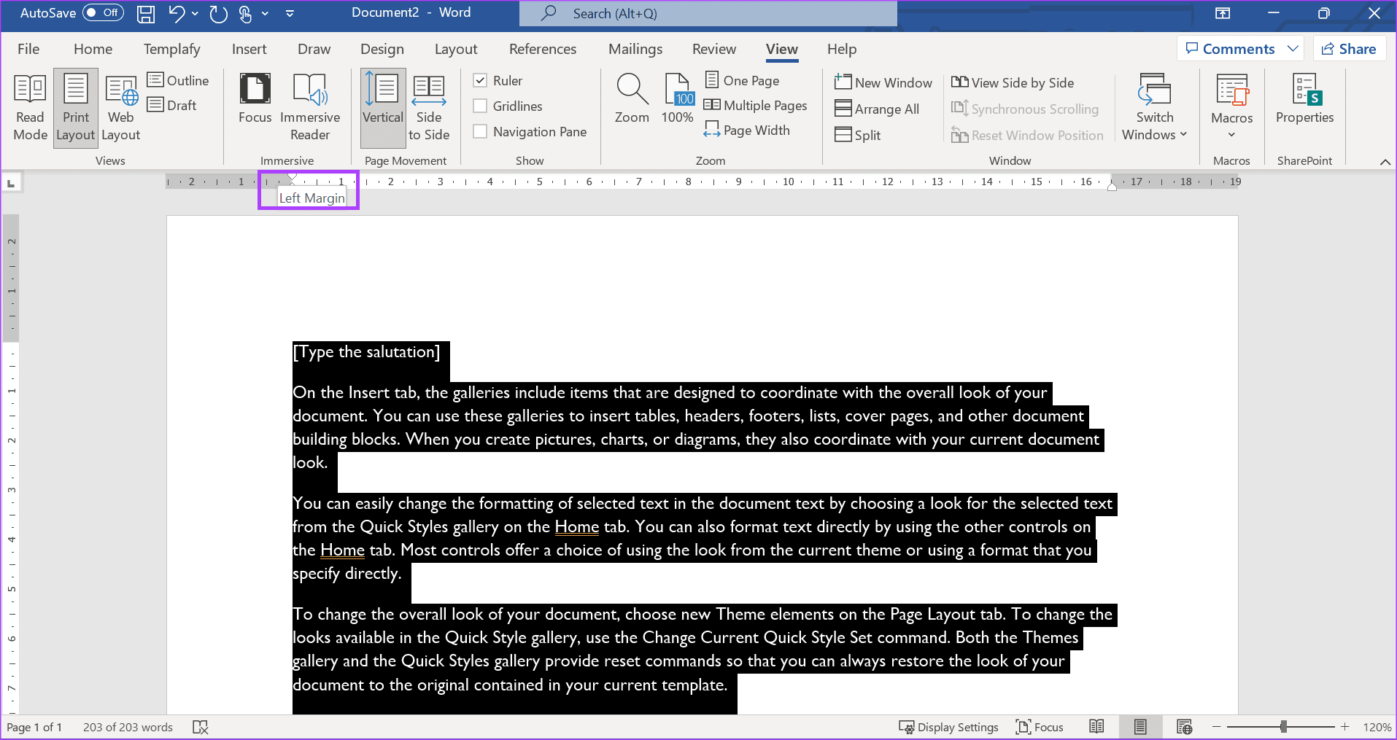Collapse the ribbon with the chevron
The height and width of the screenshot is (740, 1397).
click(1385, 162)
